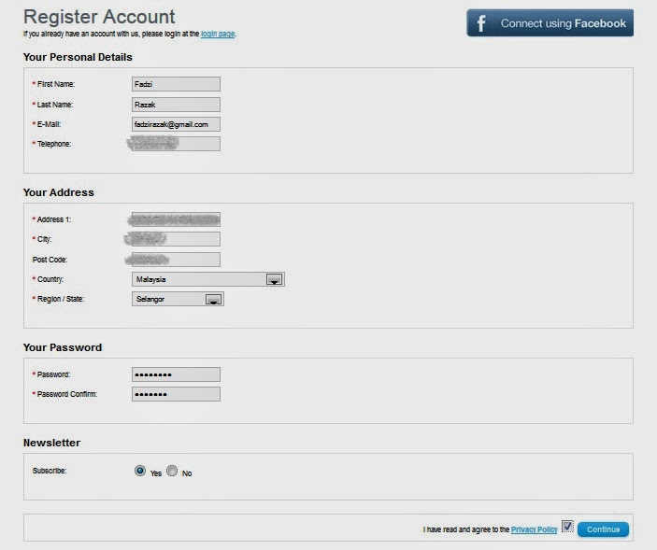Select No for newsletter subscribe
The image size is (657, 550).
[x=172, y=471]
